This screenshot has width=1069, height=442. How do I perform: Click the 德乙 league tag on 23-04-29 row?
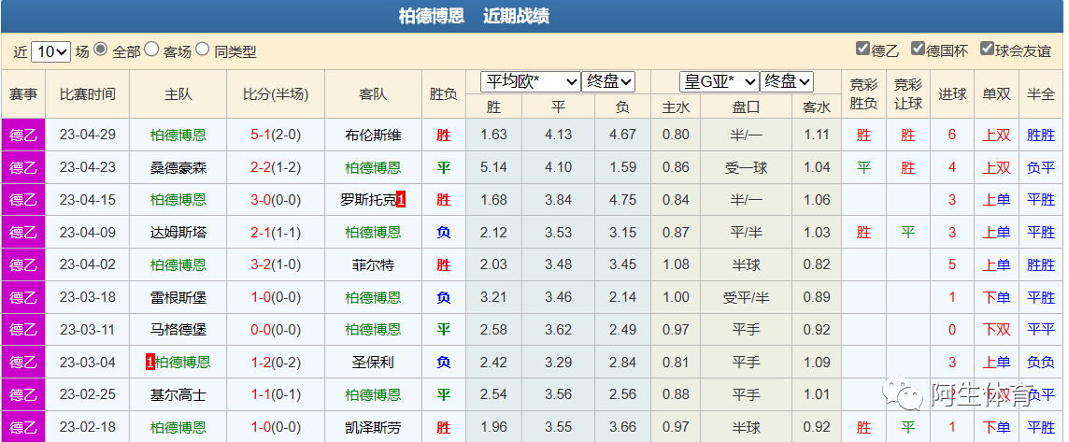(x=23, y=135)
